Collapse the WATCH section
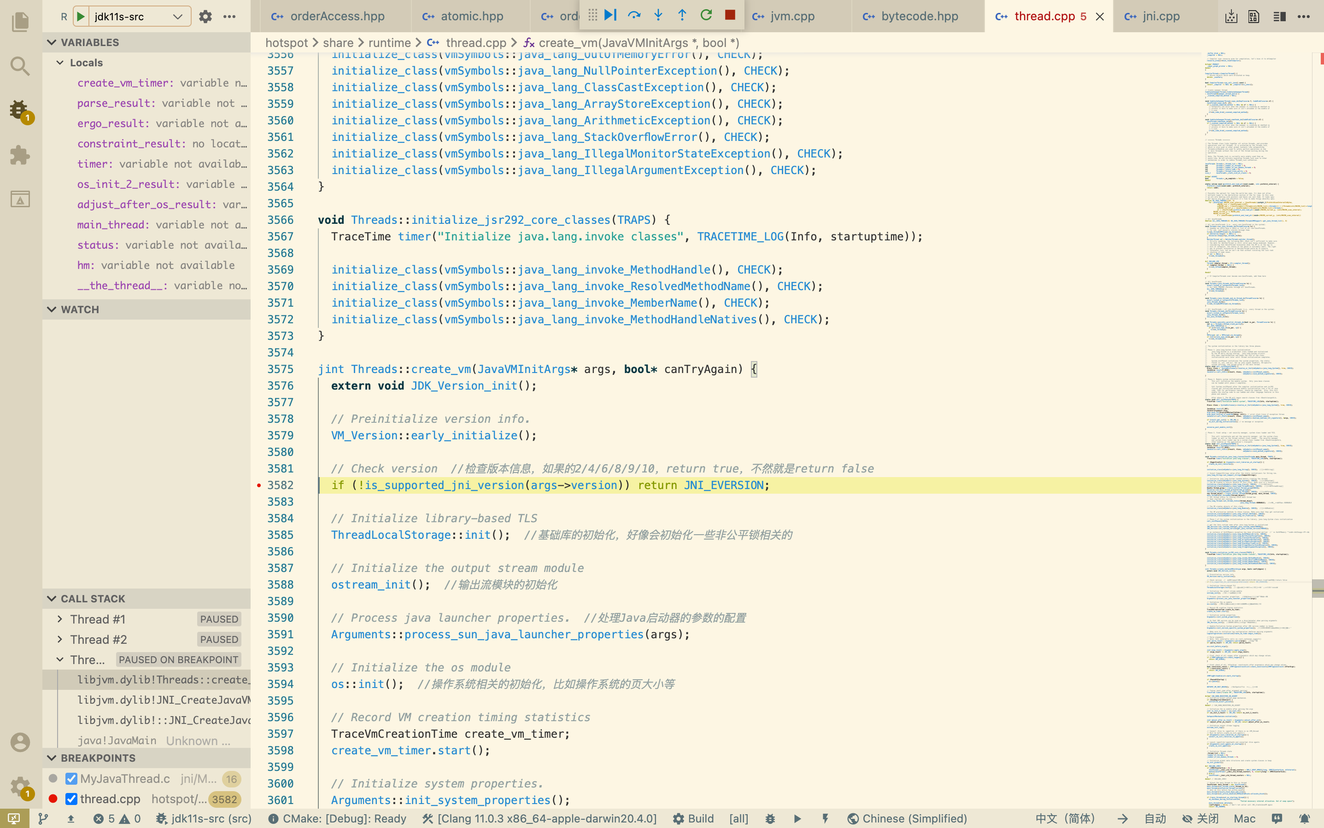Screen dimensions: 1324x828 point(146,309)
